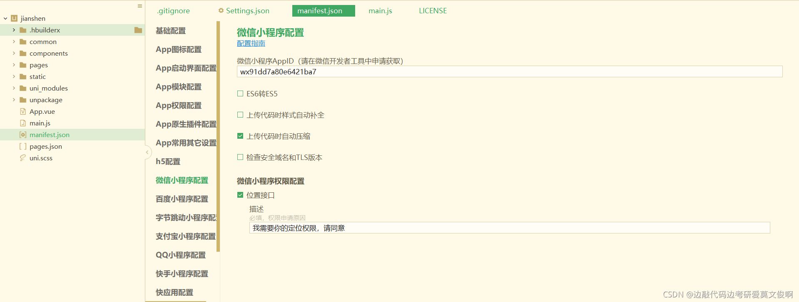This screenshot has height=302, width=799.
Task: Select main.js in the project tree
Action: coord(40,123)
